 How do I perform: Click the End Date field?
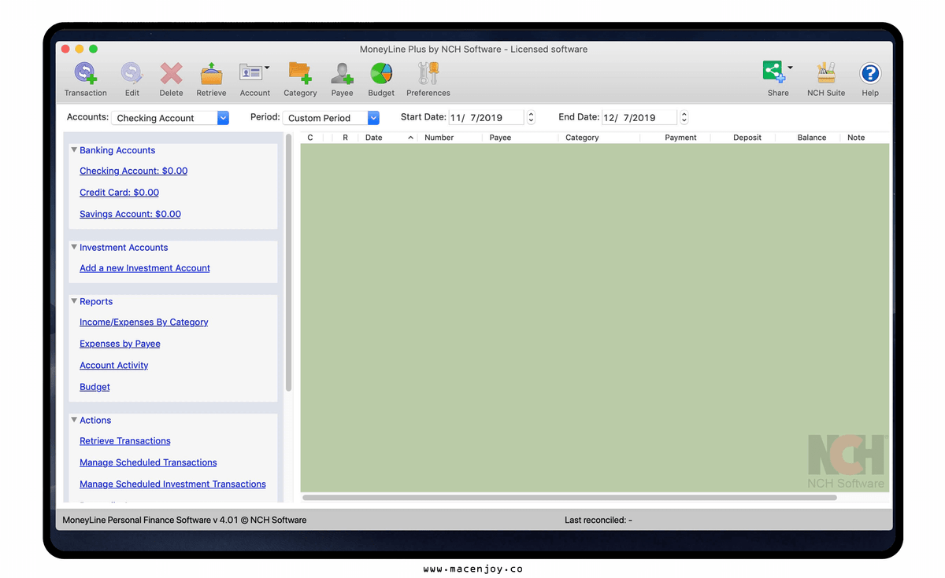[639, 118]
